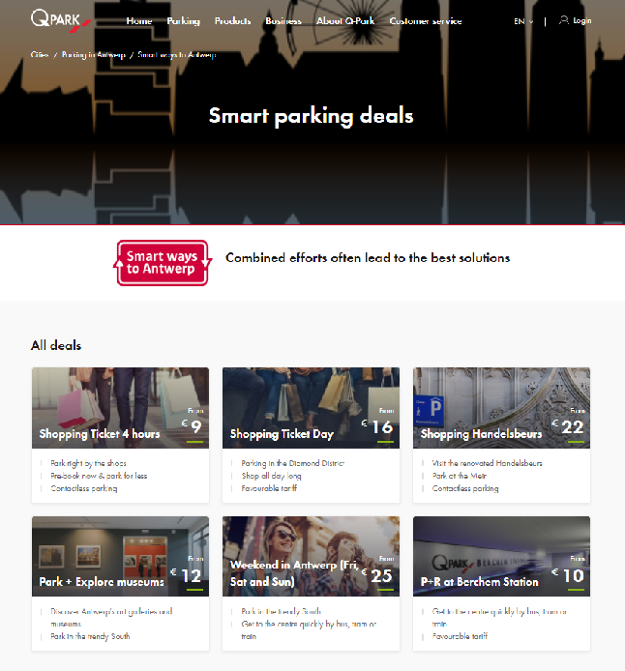Click the Cities breadcrumb link
Viewport: 625px width, 671px height.
[x=40, y=55]
